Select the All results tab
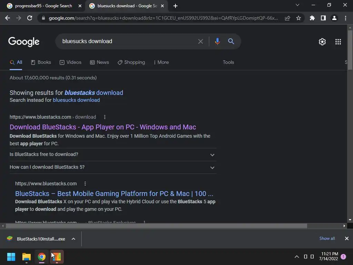 click(x=16, y=62)
